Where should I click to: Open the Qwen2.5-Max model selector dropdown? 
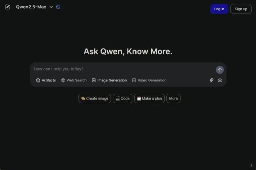click(34, 7)
